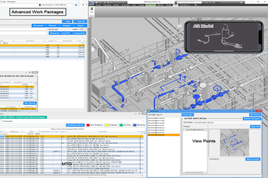Open the Snapshot dropdown button
Image resolution: width=268 pixels, height=178 pixels.
coord(67,33)
